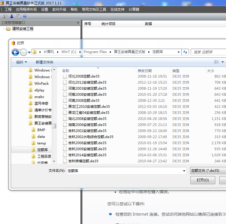The height and width of the screenshot is (224, 226).
Task: Click the sidebar scrollbar down arrow
Action: 54,161
